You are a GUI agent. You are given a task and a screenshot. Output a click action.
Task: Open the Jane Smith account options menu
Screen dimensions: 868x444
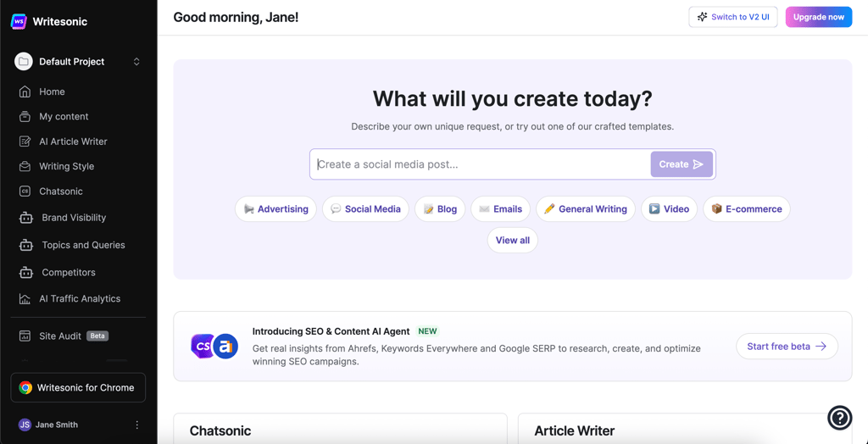pyautogui.click(x=137, y=425)
